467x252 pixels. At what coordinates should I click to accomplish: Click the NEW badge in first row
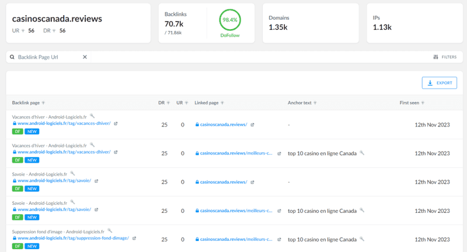tap(32, 131)
